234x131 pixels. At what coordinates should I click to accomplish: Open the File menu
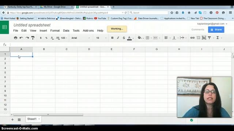click(x=15, y=31)
